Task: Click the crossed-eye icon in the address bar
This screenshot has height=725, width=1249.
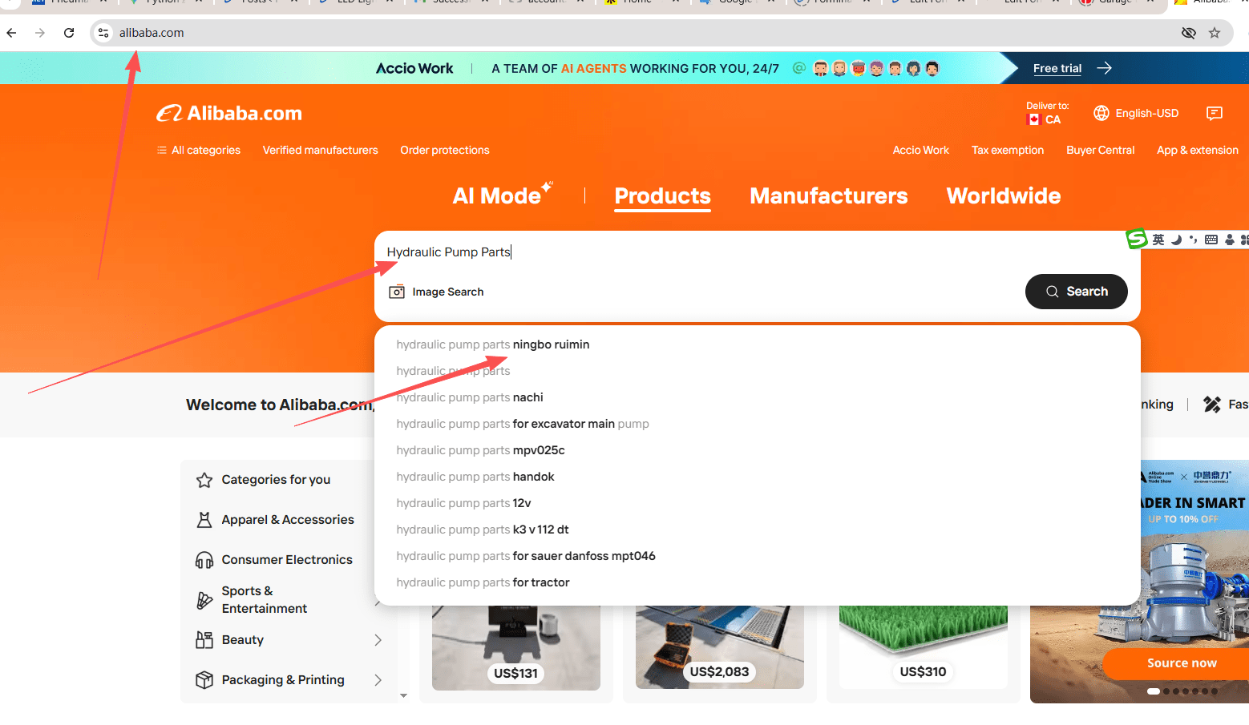Action: pos(1189,33)
